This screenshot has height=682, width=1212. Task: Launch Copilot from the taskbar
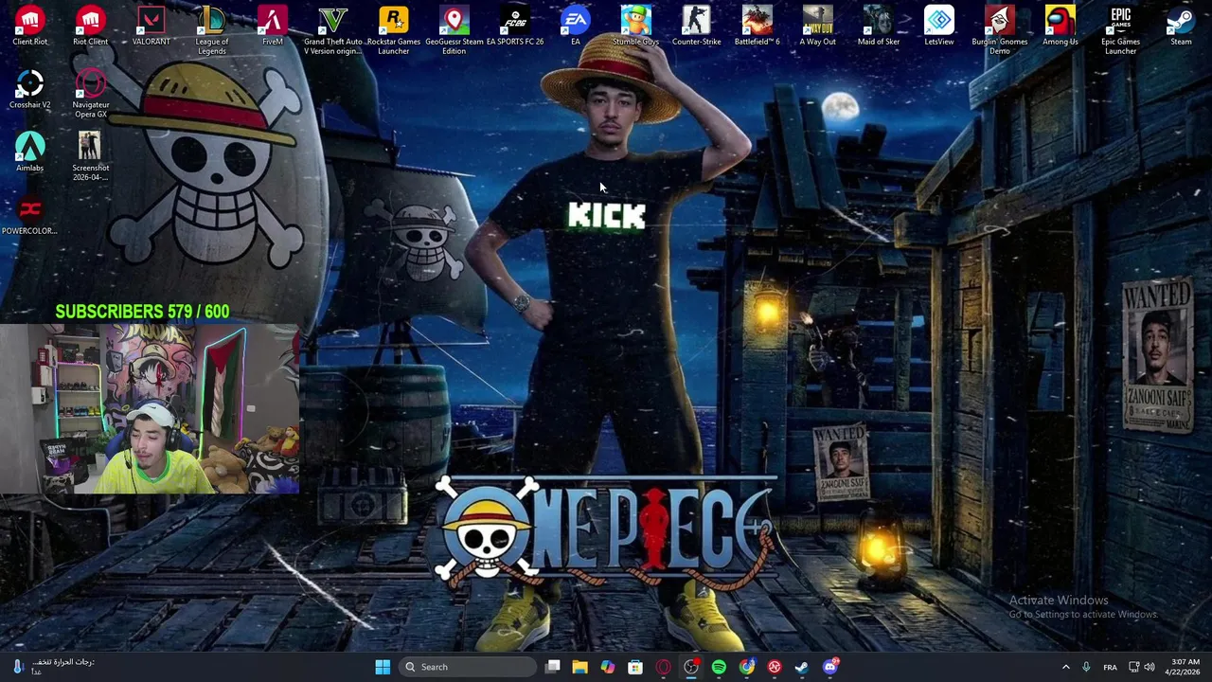coord(608,667)
